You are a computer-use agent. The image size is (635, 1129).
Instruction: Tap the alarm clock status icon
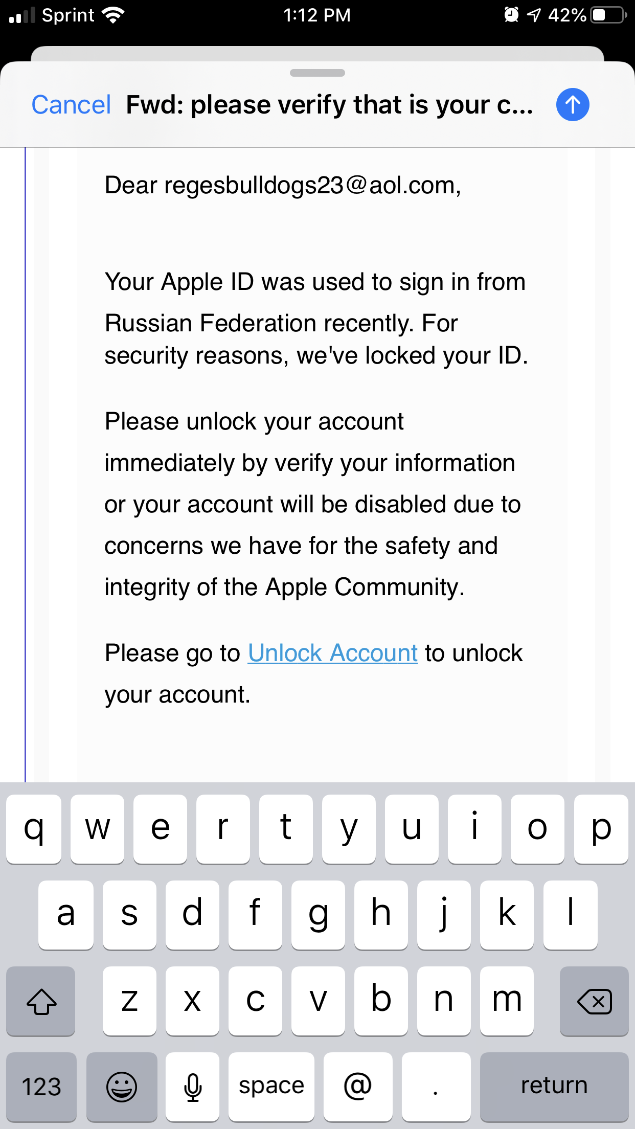tap(511, 15)
